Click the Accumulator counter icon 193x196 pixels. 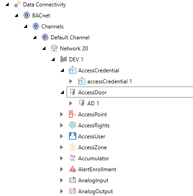73,158
